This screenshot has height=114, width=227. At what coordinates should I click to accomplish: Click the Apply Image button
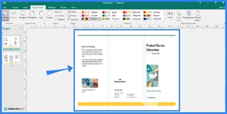(x=179, y=16)
